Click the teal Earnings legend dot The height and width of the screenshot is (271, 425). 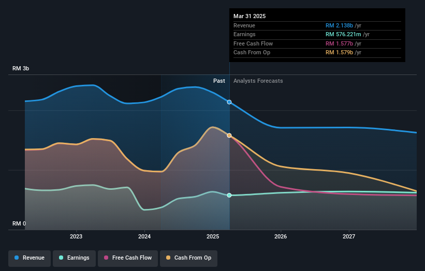pos(61,258)
